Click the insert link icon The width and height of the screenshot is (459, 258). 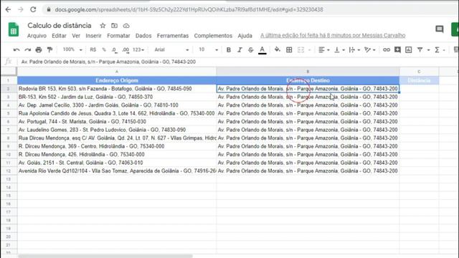click(x=387, y=49)
